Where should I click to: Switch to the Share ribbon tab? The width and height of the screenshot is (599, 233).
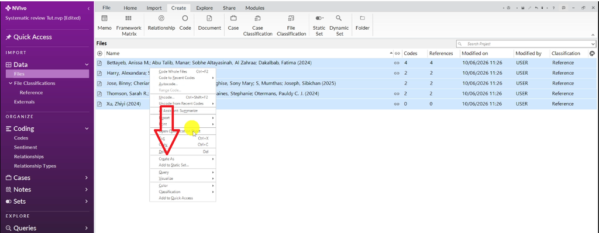[229, 8]
